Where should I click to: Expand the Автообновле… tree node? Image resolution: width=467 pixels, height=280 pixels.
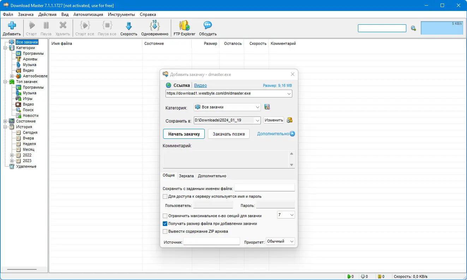pos(12,76)
